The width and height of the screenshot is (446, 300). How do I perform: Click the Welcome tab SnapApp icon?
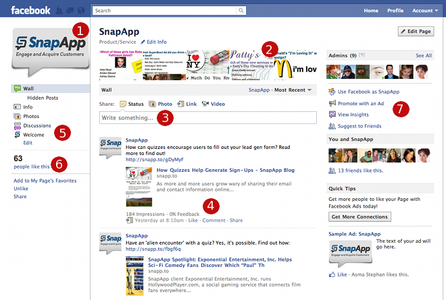click(18, 135)
